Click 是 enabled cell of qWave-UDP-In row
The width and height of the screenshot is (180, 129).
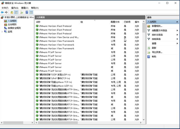125,86
